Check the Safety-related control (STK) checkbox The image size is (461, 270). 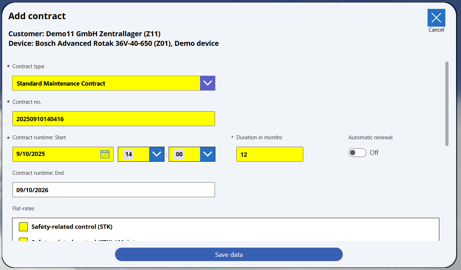pos(23,227)
